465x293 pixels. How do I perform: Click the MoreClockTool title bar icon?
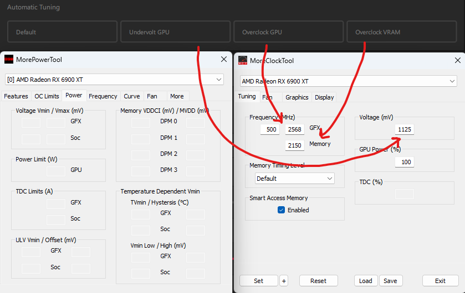[243, 60]
